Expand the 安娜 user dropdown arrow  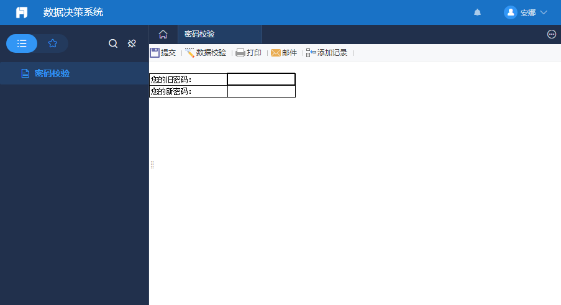coord(544,12)
